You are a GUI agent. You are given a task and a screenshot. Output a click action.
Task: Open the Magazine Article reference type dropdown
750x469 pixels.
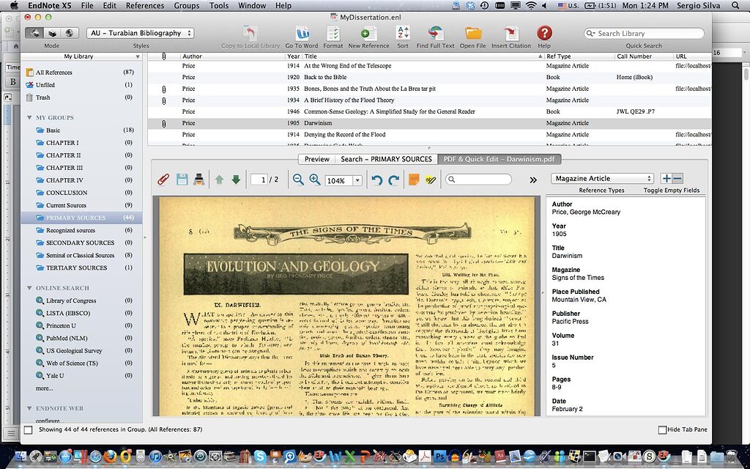[602, 178]
